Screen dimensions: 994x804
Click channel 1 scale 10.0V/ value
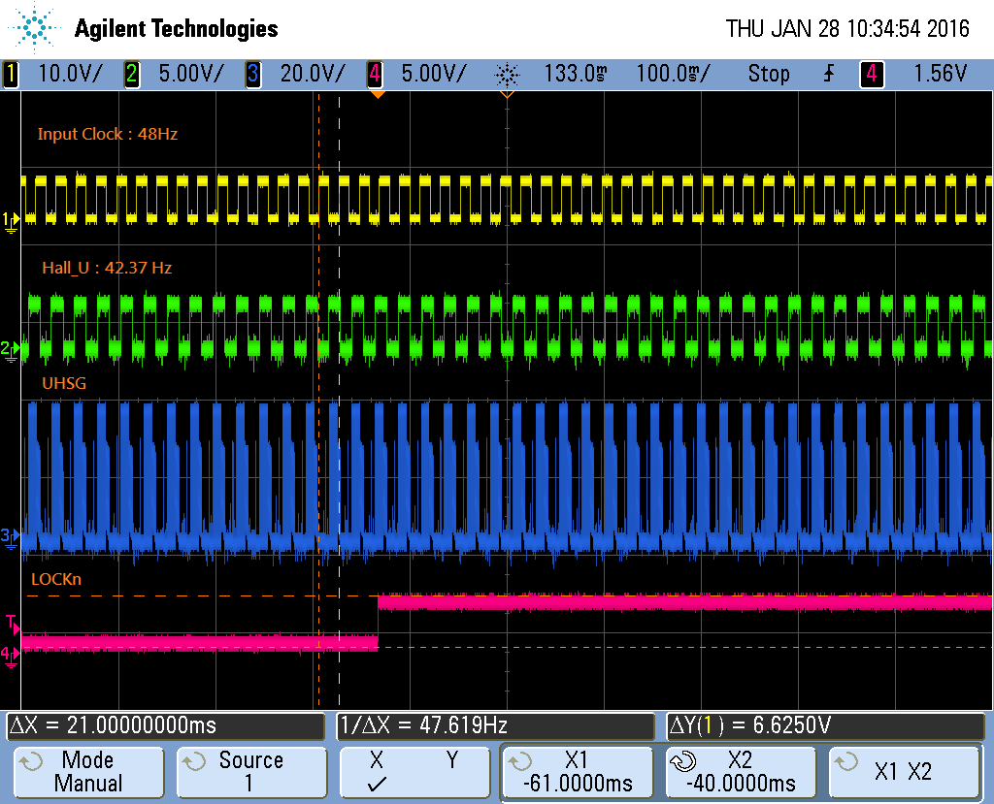(70, 74)
